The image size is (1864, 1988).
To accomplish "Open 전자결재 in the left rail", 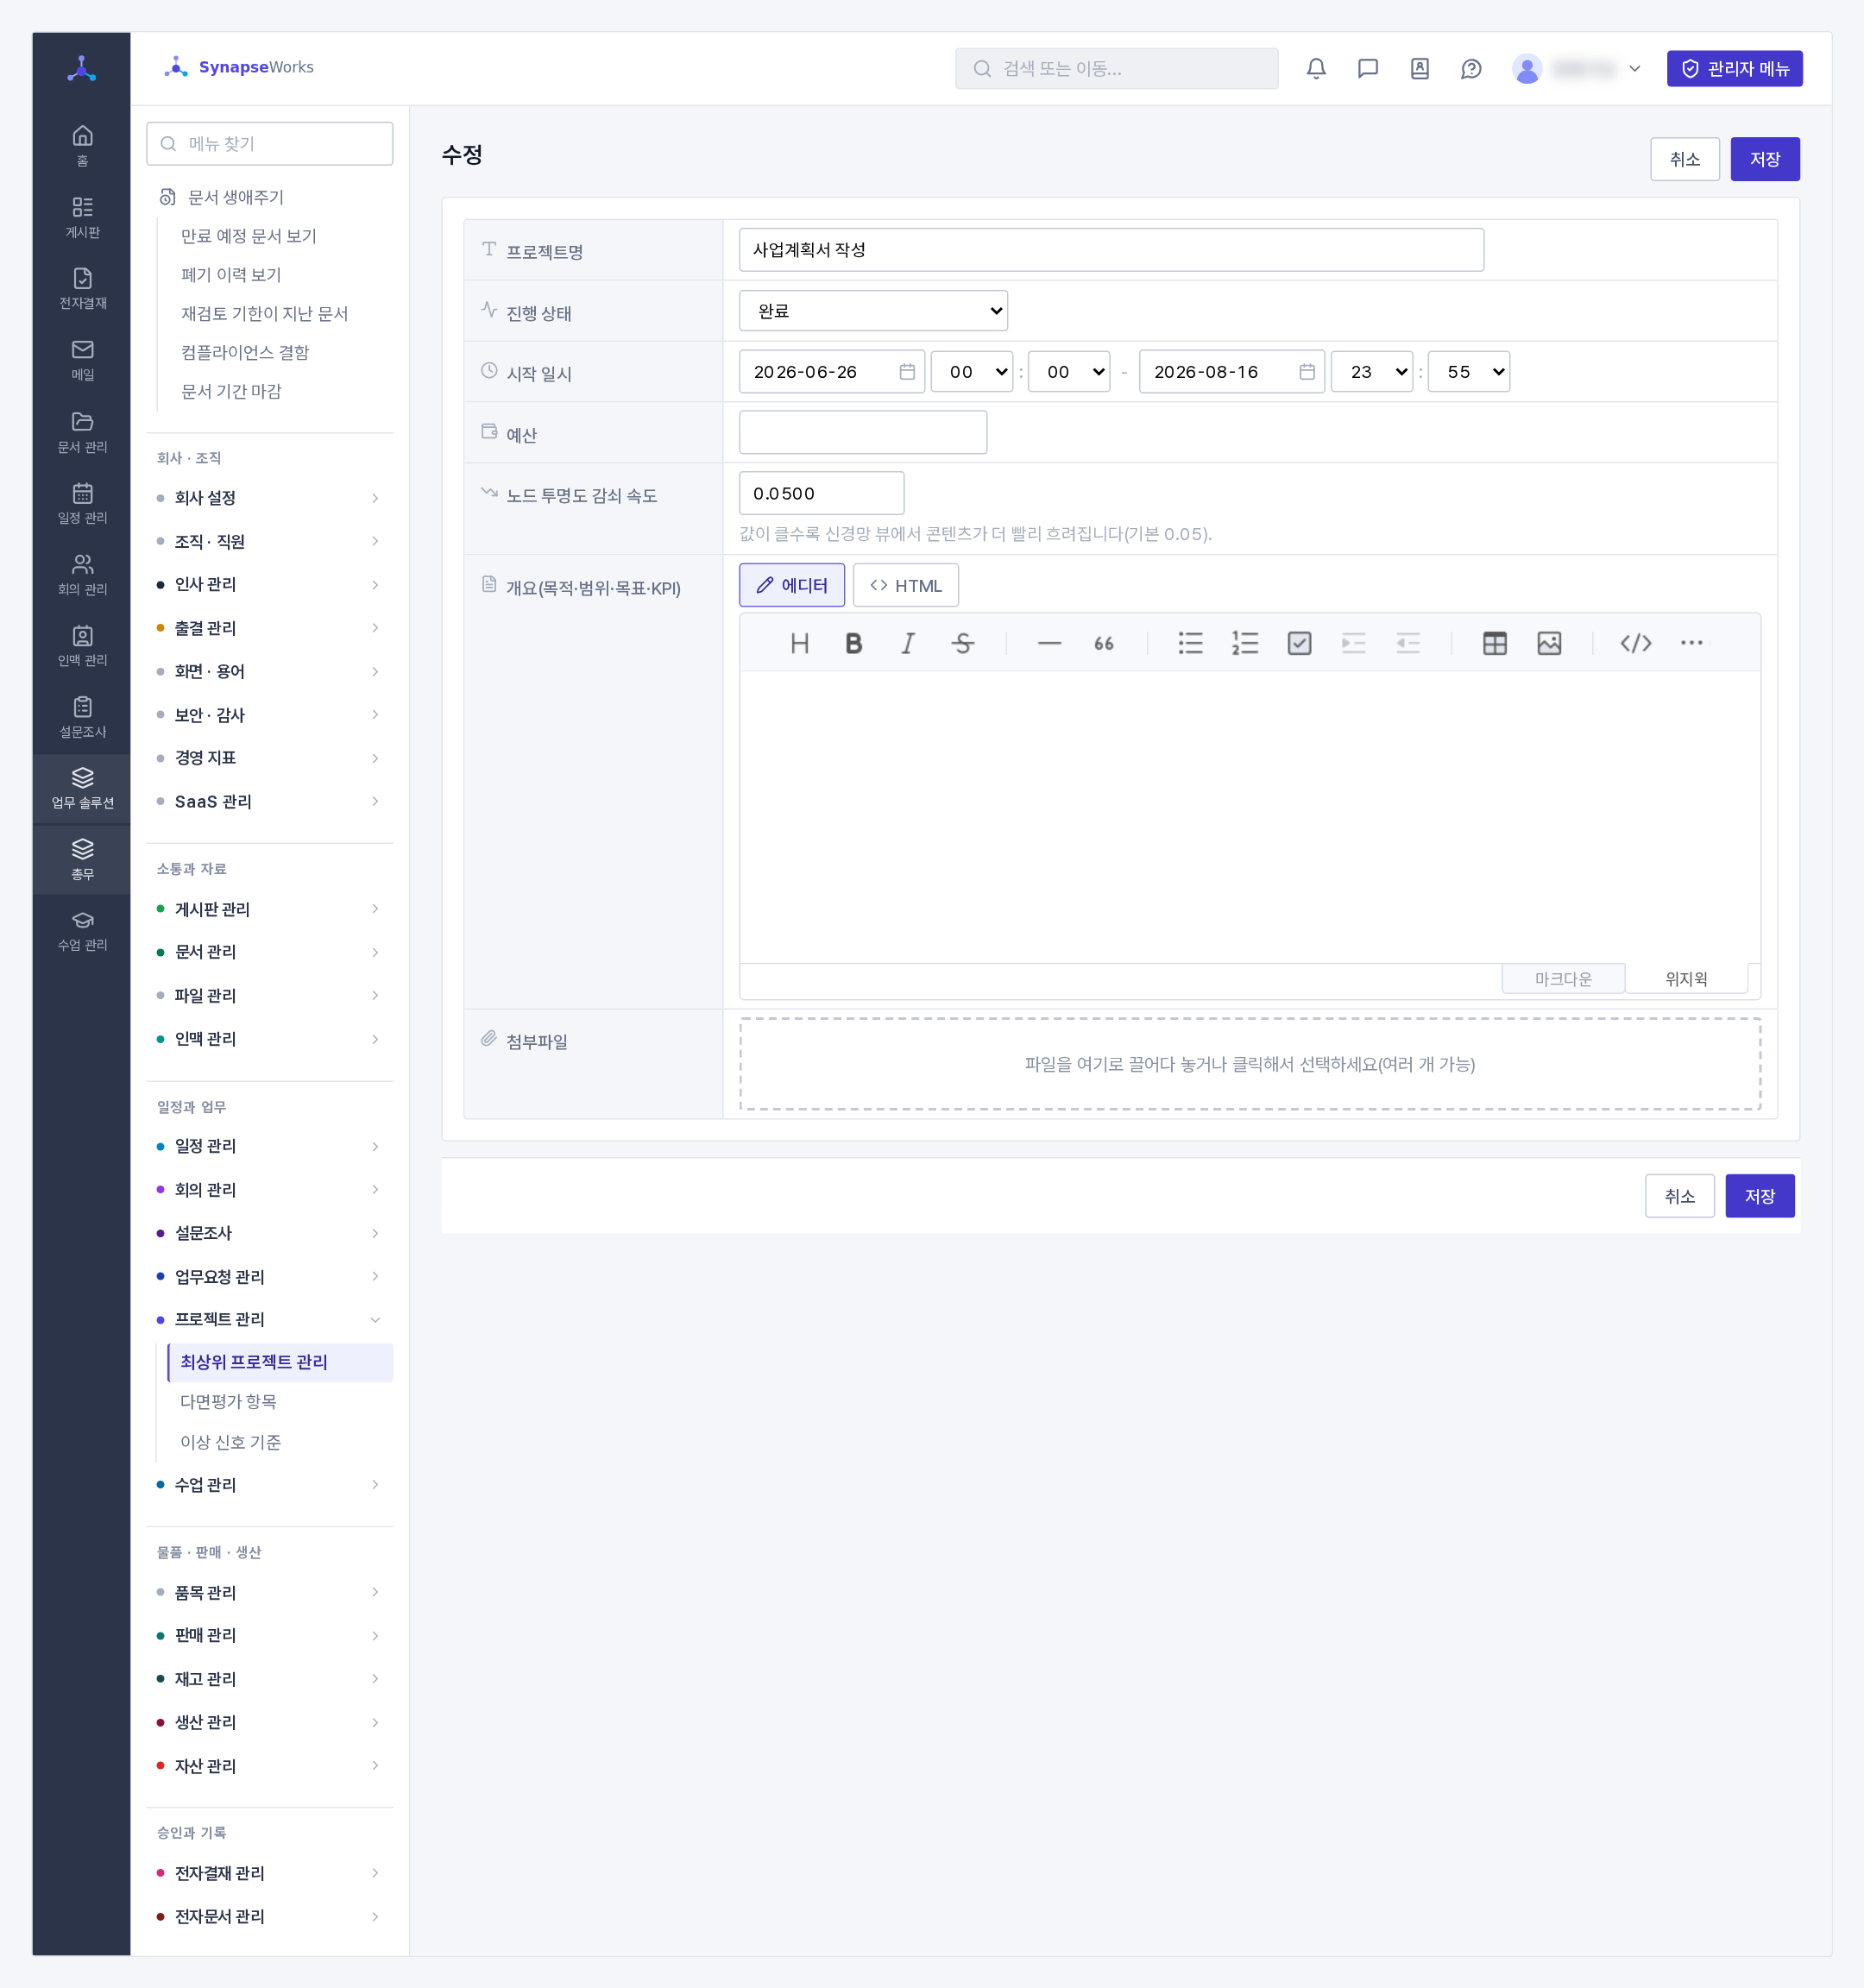I will click(82, 288).
